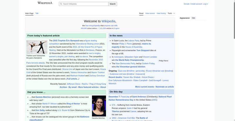
Task: Open the Full article link
Action: pos(73,79)
